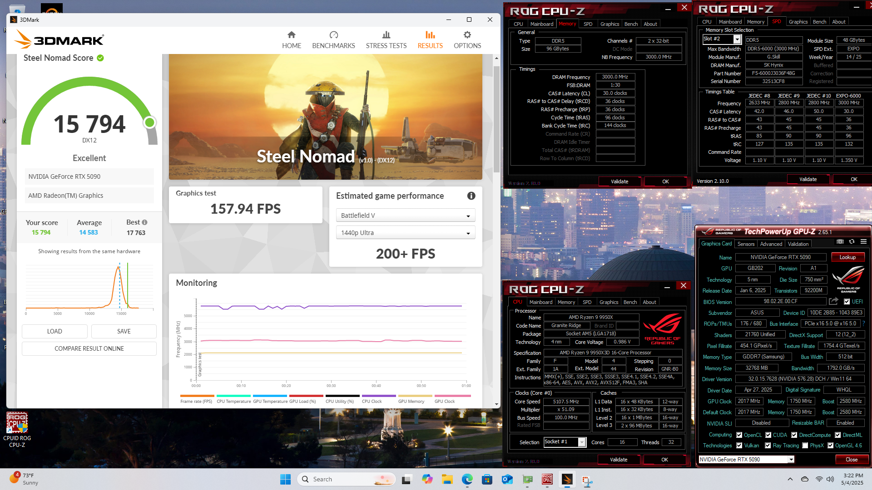Click green verified checkmark beside Steel Nomad Score
Viewport: 872px width, 490px height.
click(x=100, y=58)
